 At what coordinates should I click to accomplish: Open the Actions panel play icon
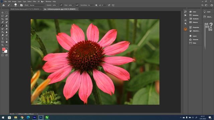point(186,15)
